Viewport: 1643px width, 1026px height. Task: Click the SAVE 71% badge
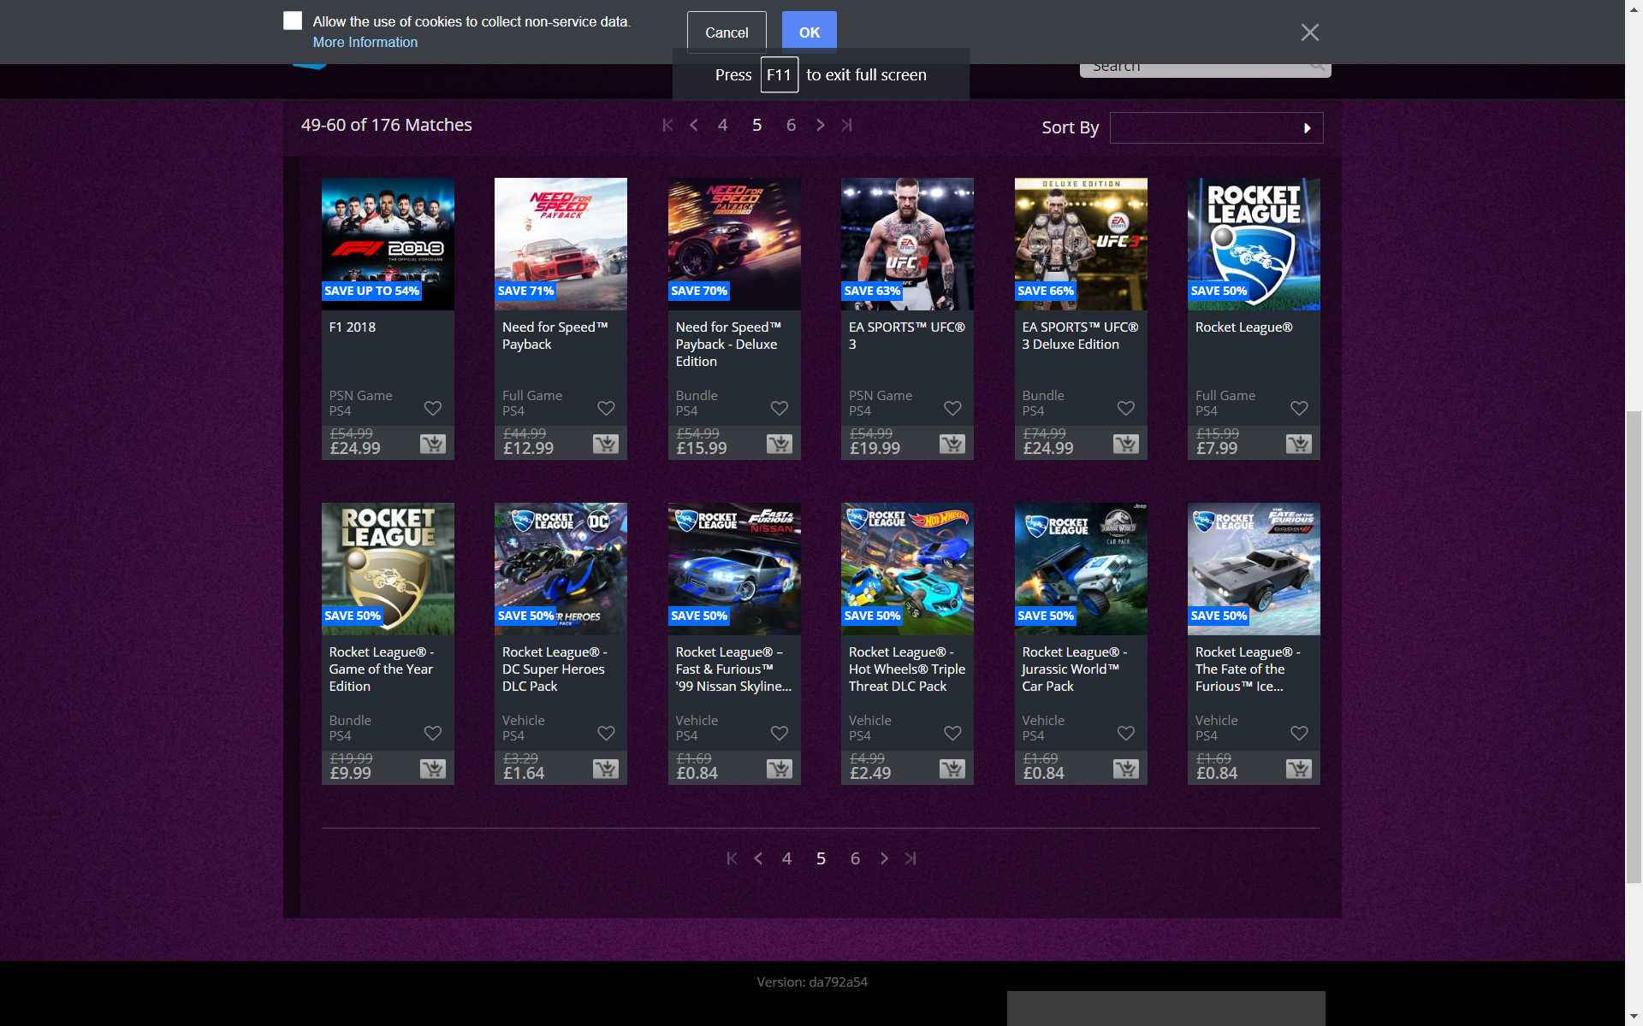point(525,291)
